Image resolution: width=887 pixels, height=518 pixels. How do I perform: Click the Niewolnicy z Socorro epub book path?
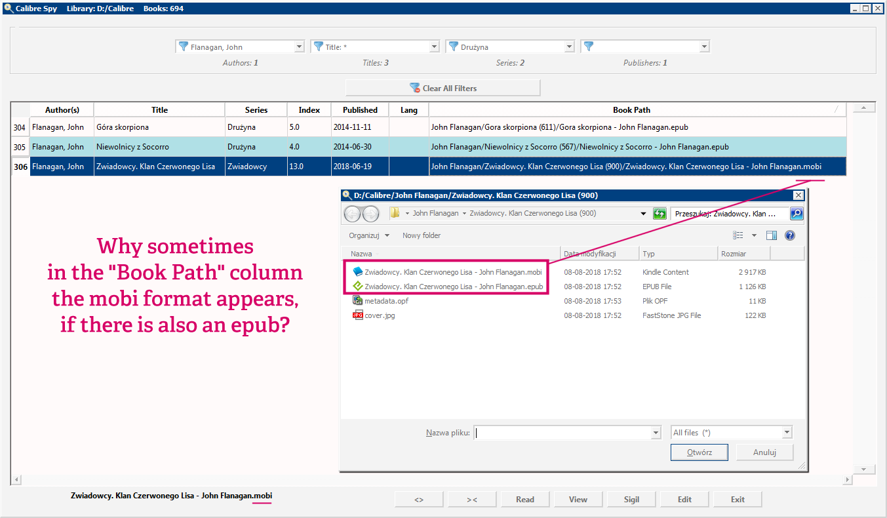(638, 147)
